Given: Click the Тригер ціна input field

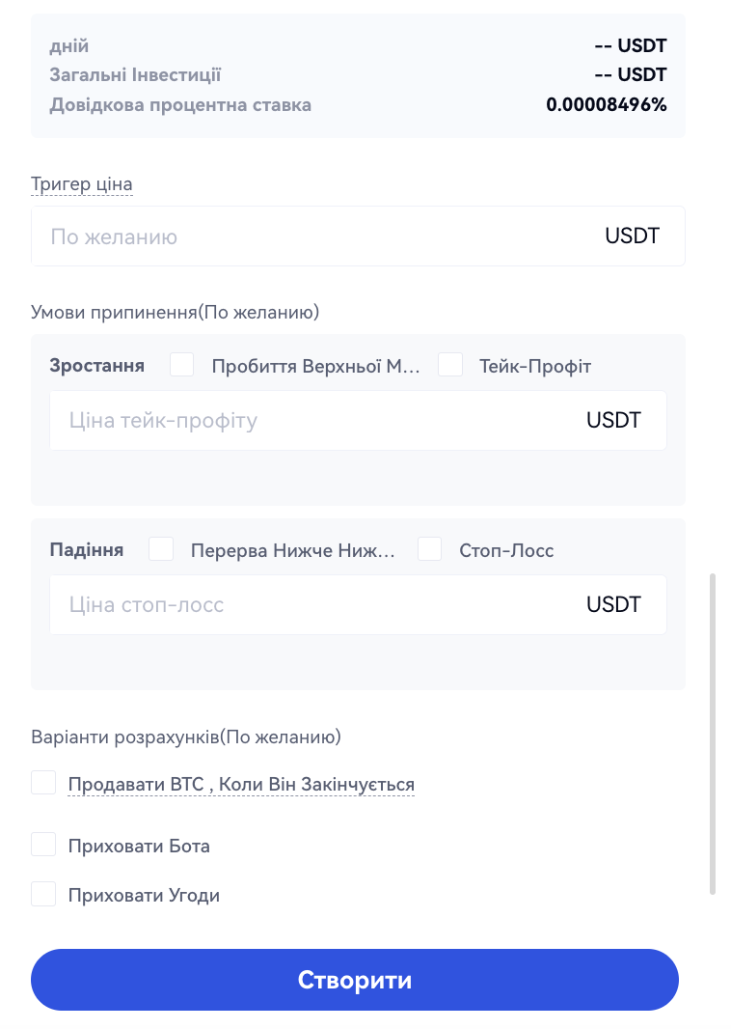Looking at the screenshot, I should coord(309,236).
